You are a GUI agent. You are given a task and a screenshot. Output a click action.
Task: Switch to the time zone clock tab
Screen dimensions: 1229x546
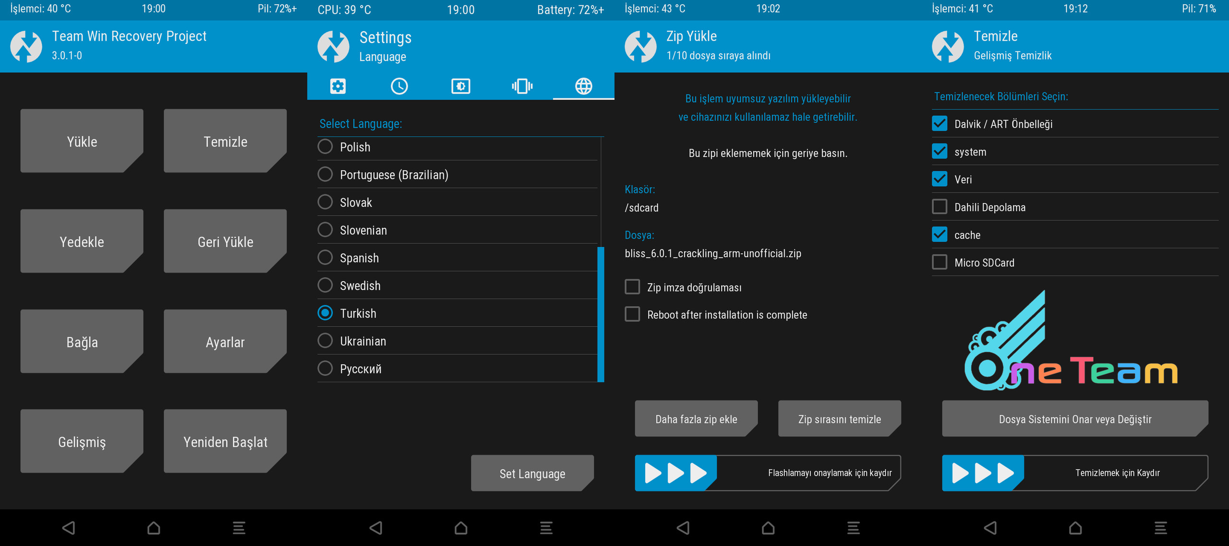(x=399, y=86)
